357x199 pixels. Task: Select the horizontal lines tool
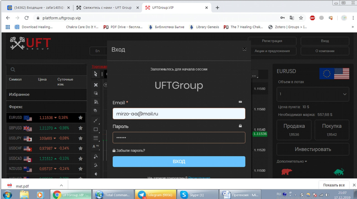(96, 138)
